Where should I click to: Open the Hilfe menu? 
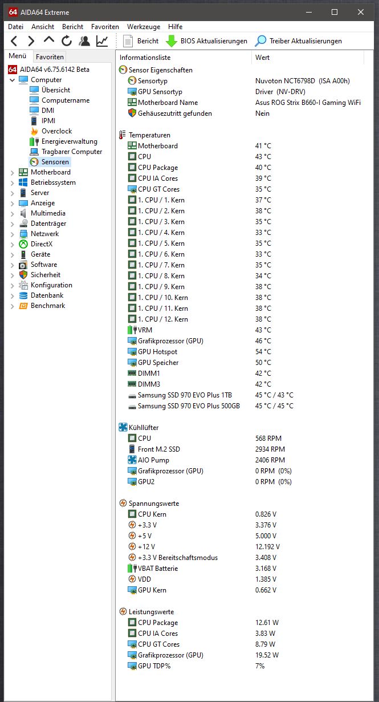(x=176, y=27)
